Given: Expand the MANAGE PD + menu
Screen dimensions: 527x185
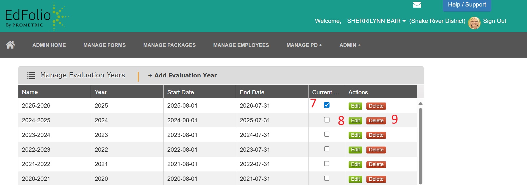Looking at the screenshot, I should pos(304,45).
